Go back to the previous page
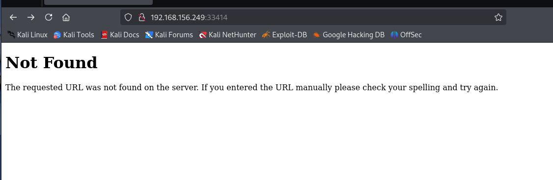The height and width of the screenshot is (180, 553). 13,17
